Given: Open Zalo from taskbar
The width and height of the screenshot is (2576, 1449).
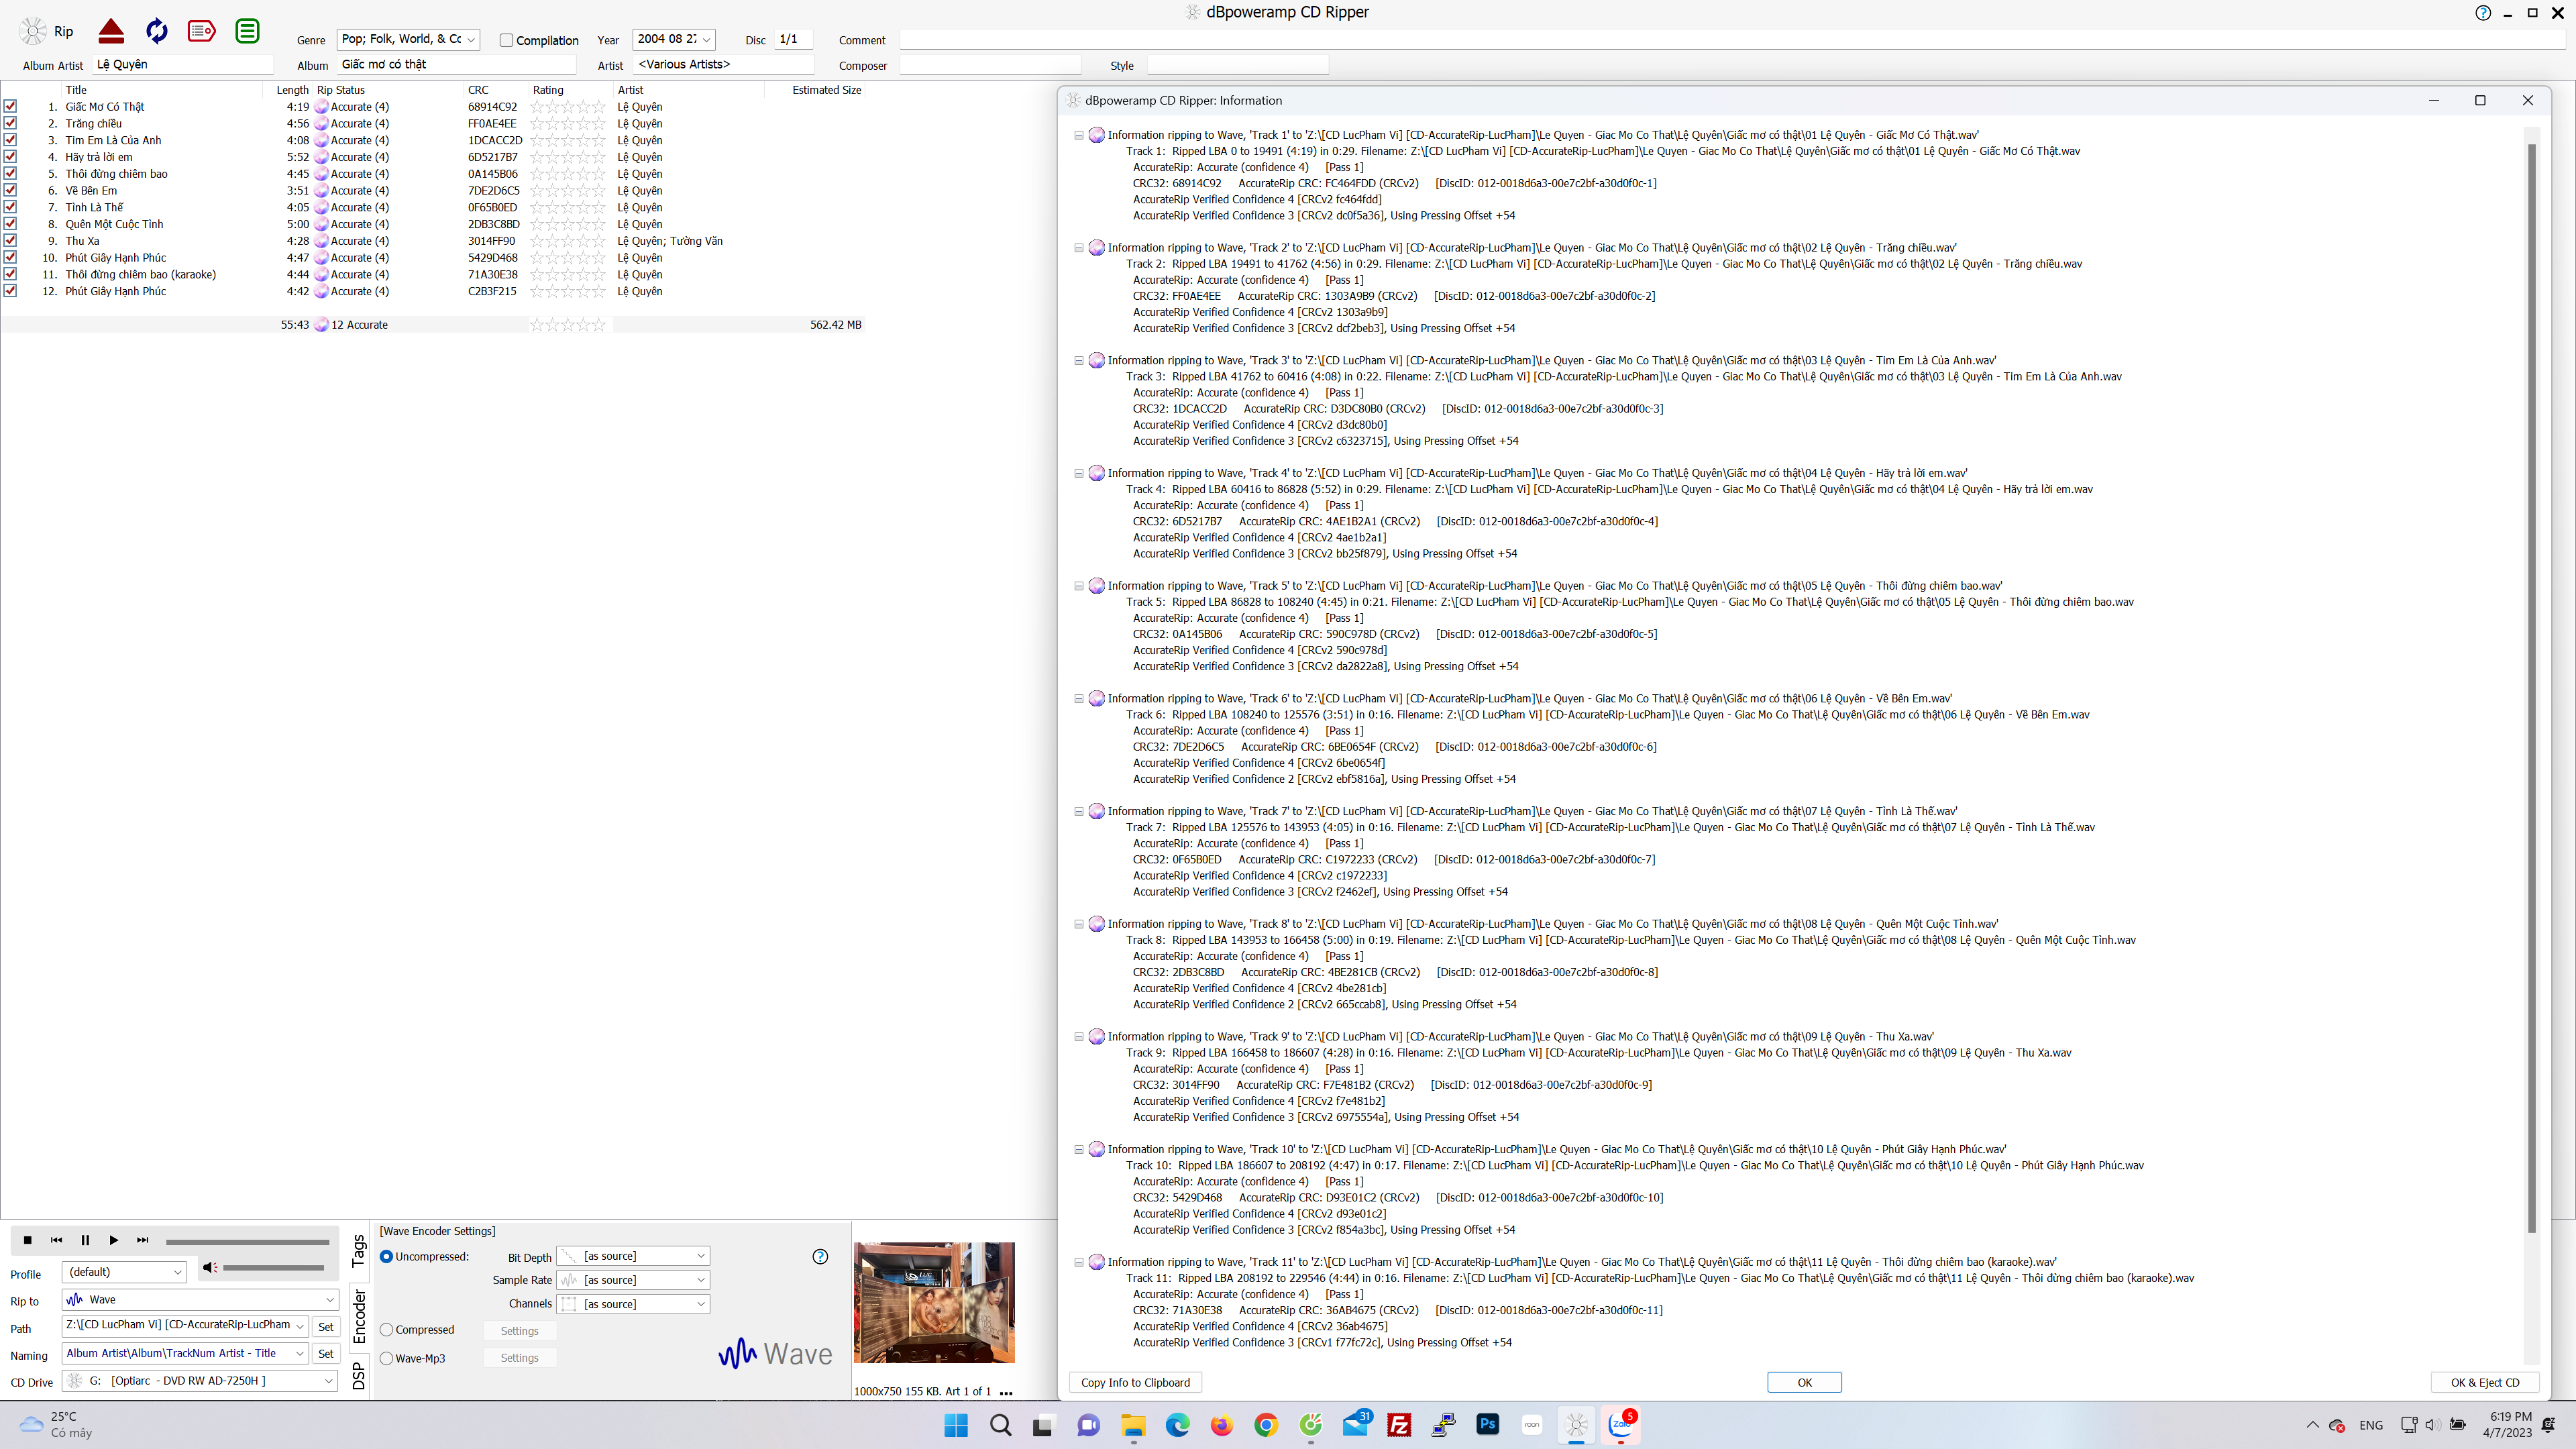Looking at the screenshot, I should (1621, 1424).
